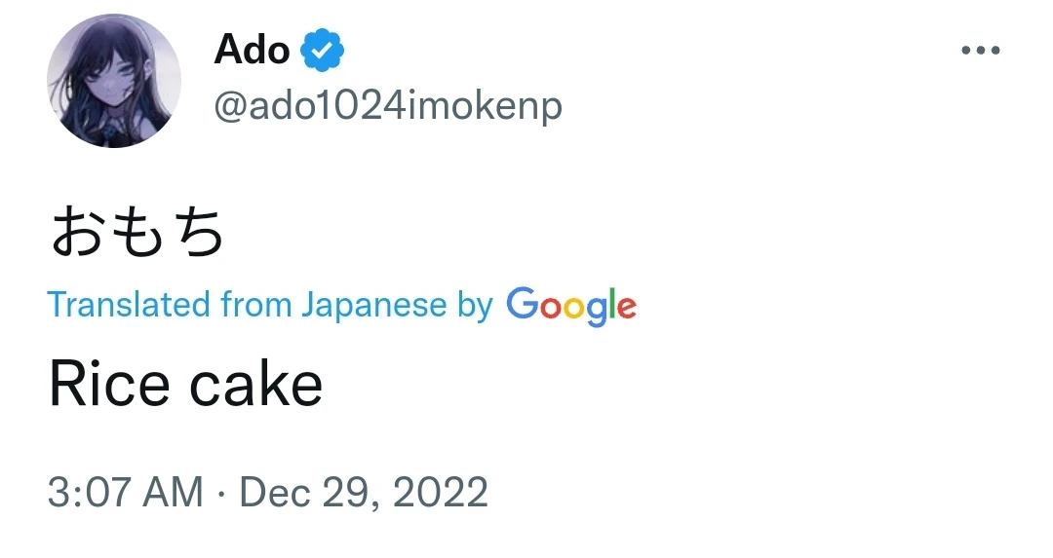The image size is (1053, 558).
Task: Click the blue verified badge
Action: 322,50
